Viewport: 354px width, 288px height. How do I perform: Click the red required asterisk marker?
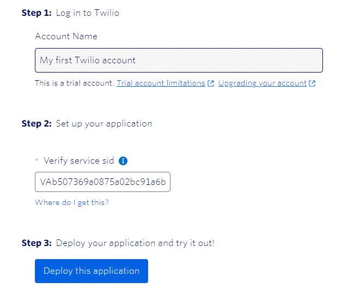[36, 160]
